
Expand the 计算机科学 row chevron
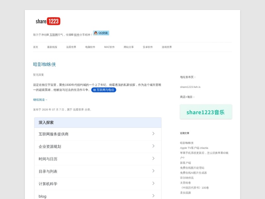click(153, 183)
